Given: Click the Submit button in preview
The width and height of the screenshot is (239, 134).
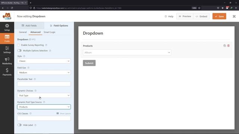Looking at the screenshot, I should tap(89, 63).
